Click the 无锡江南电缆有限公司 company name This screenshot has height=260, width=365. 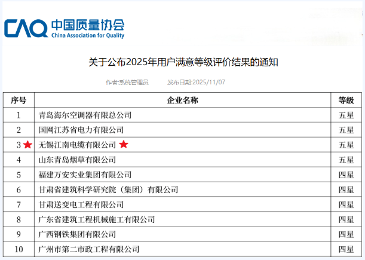77,145
